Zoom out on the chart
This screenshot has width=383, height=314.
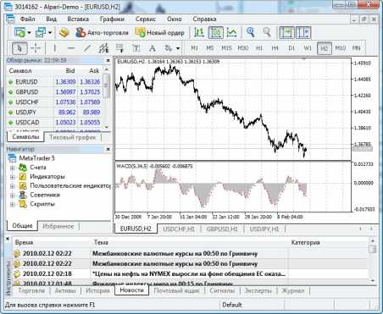[x=267, y=33]
